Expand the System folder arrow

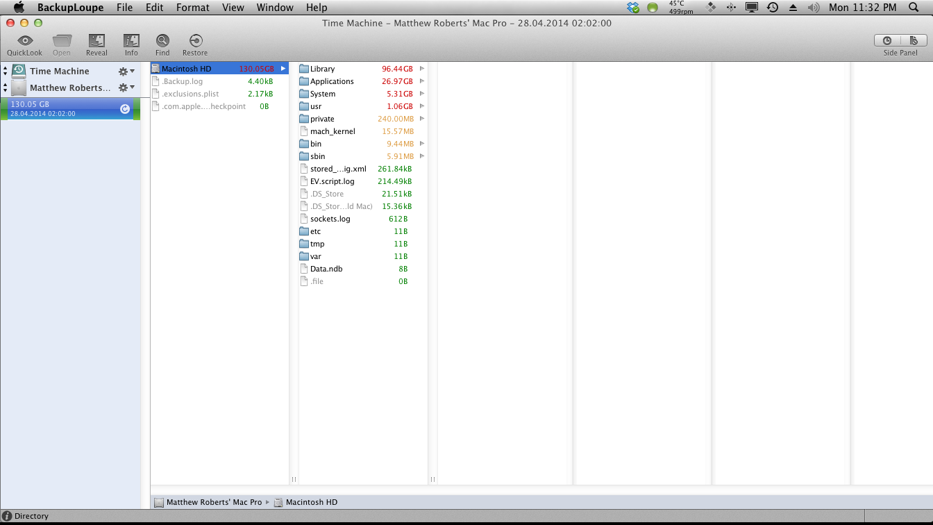pos(422,94)
